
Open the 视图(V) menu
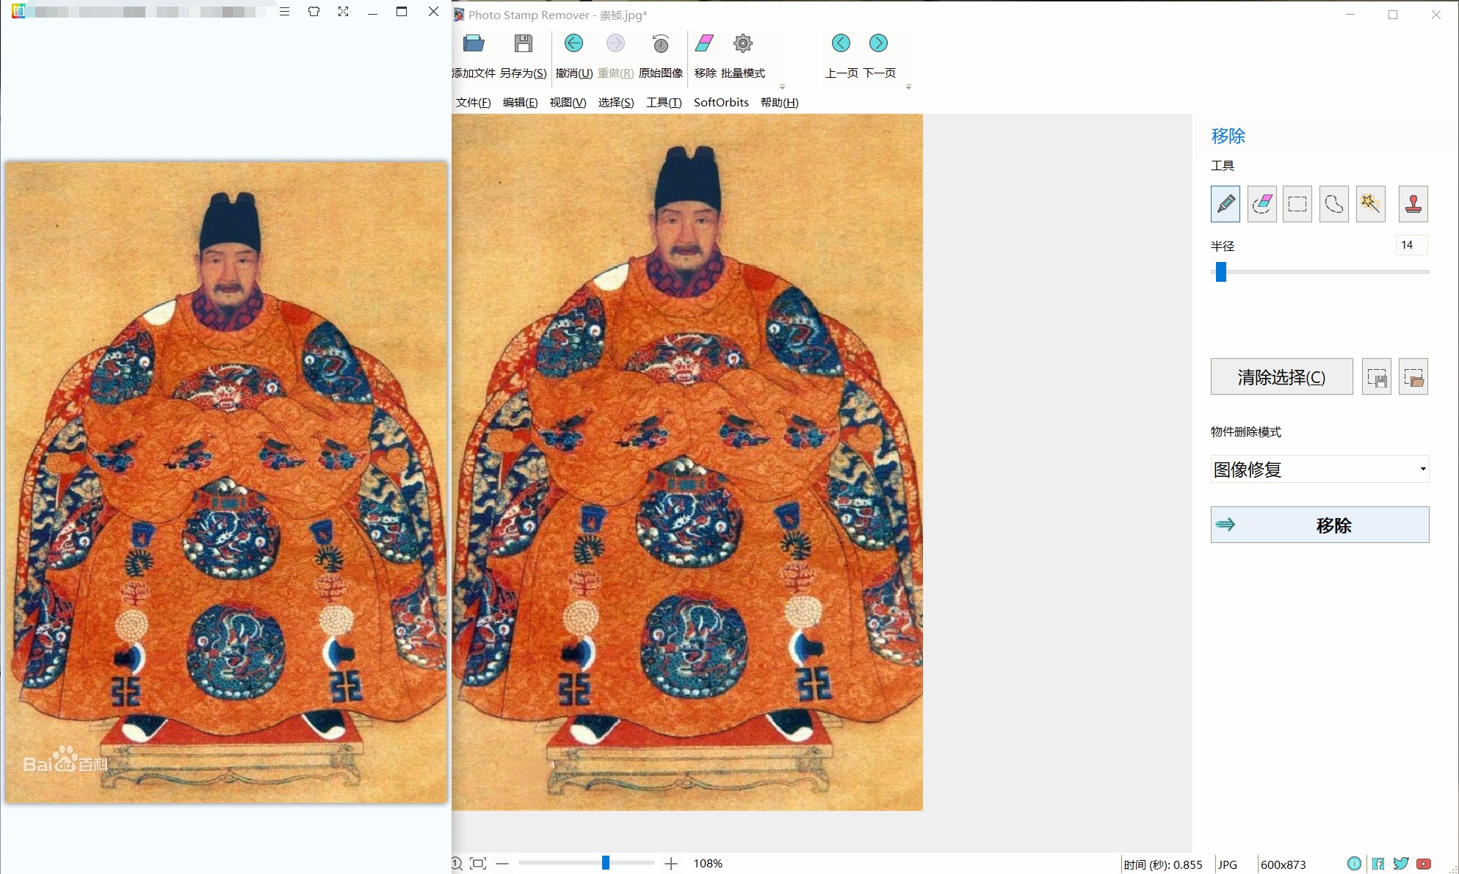(x=568, y=103)
